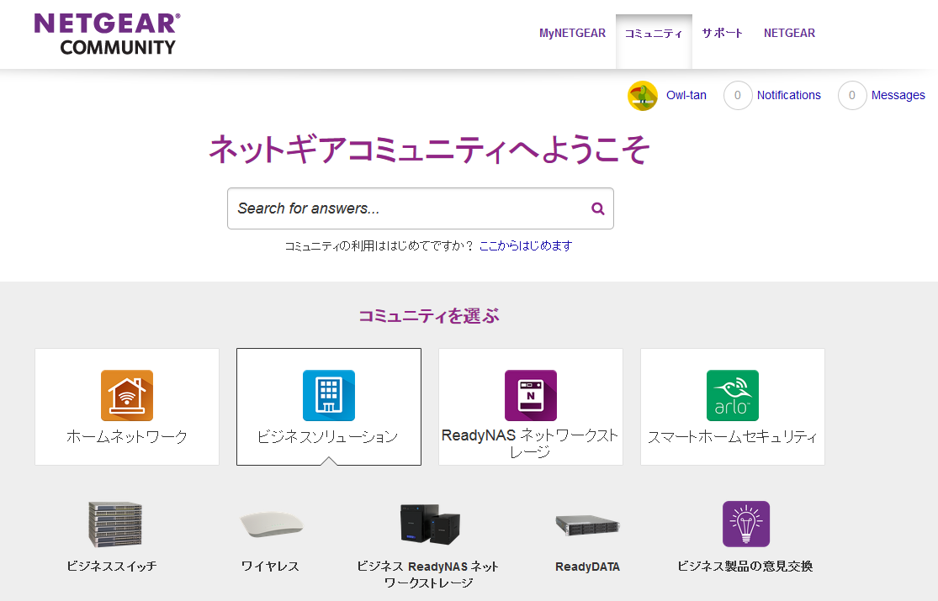The height and width of the screenshot is (601, 938).
Task: Focus the Search for answers field
Action: (x=421, y=208)
